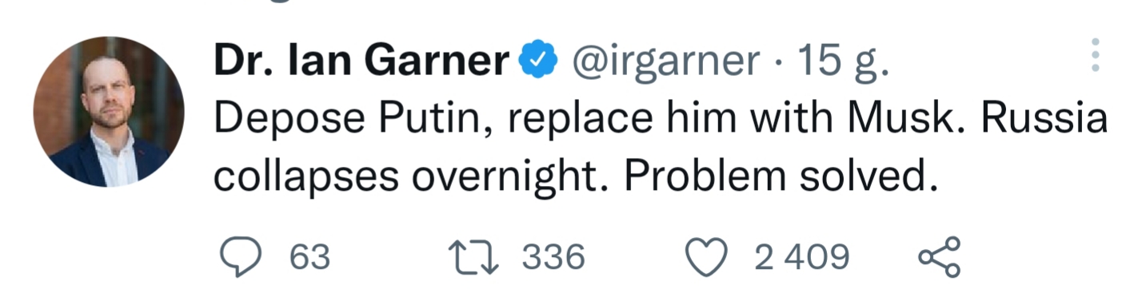
Task: View the 63 replies count
Action: coord(309,258)
